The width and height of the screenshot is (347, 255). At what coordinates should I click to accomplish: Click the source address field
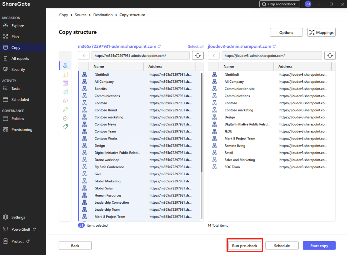click(x=141, y=56)
